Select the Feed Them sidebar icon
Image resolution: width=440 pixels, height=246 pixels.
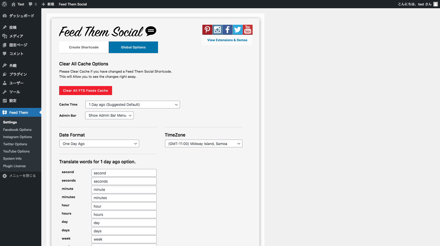coord(4,112)
